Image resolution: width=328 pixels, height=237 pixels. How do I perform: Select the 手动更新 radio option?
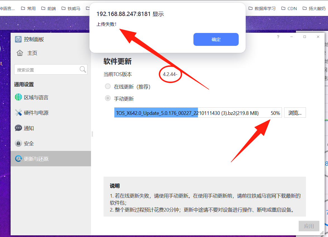coord(108,98)
